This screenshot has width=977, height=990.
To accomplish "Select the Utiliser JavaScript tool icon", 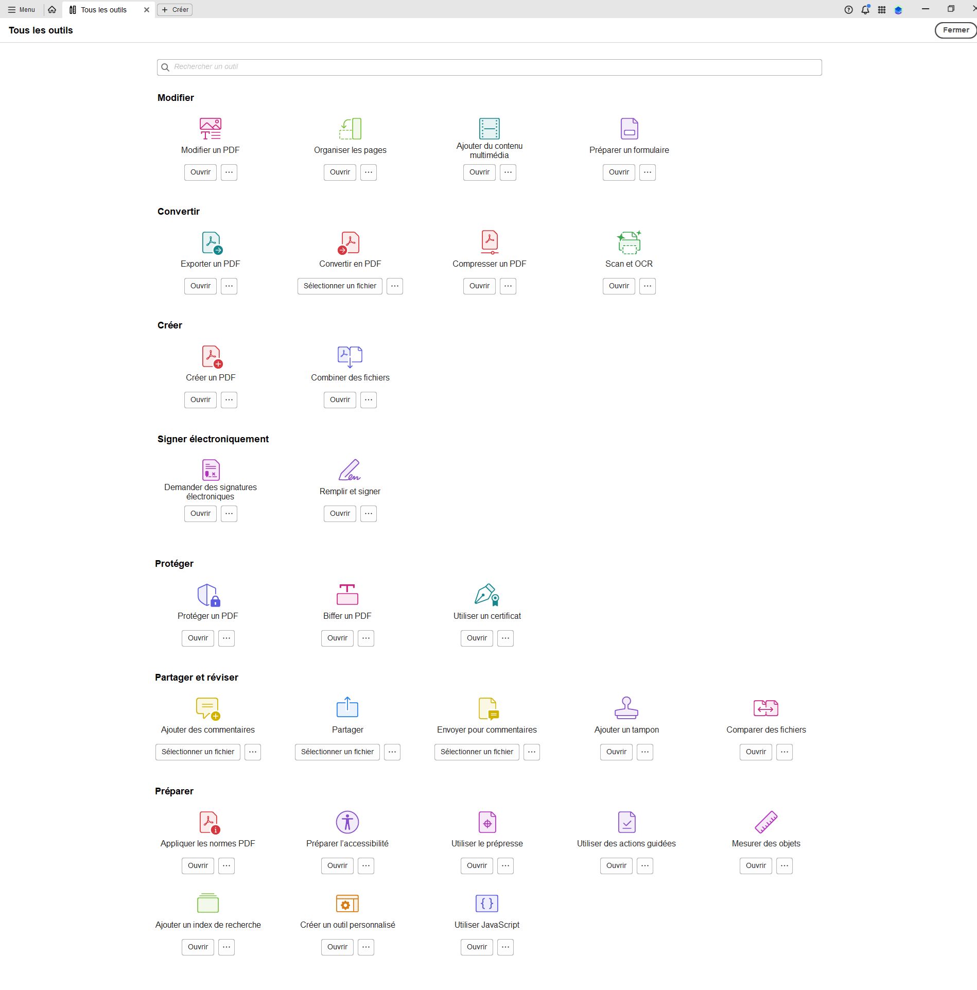I will tap(486, 904).
